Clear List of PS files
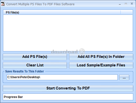The image size is (136, 103). [x=35, y=65]
